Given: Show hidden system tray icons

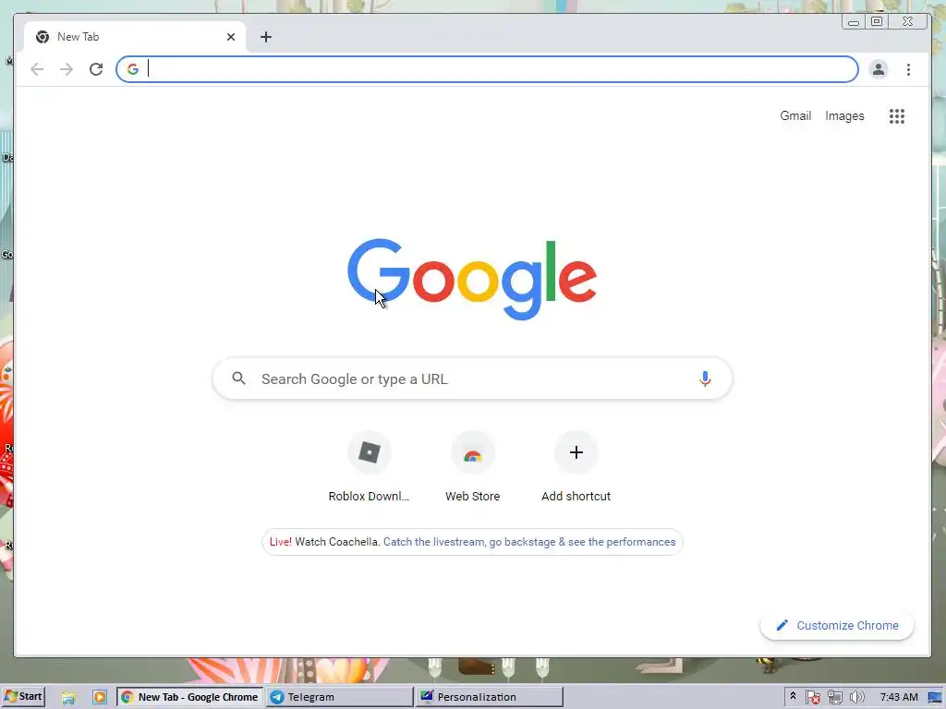Looking at the screenshot, I should click(x=793, y=696).
